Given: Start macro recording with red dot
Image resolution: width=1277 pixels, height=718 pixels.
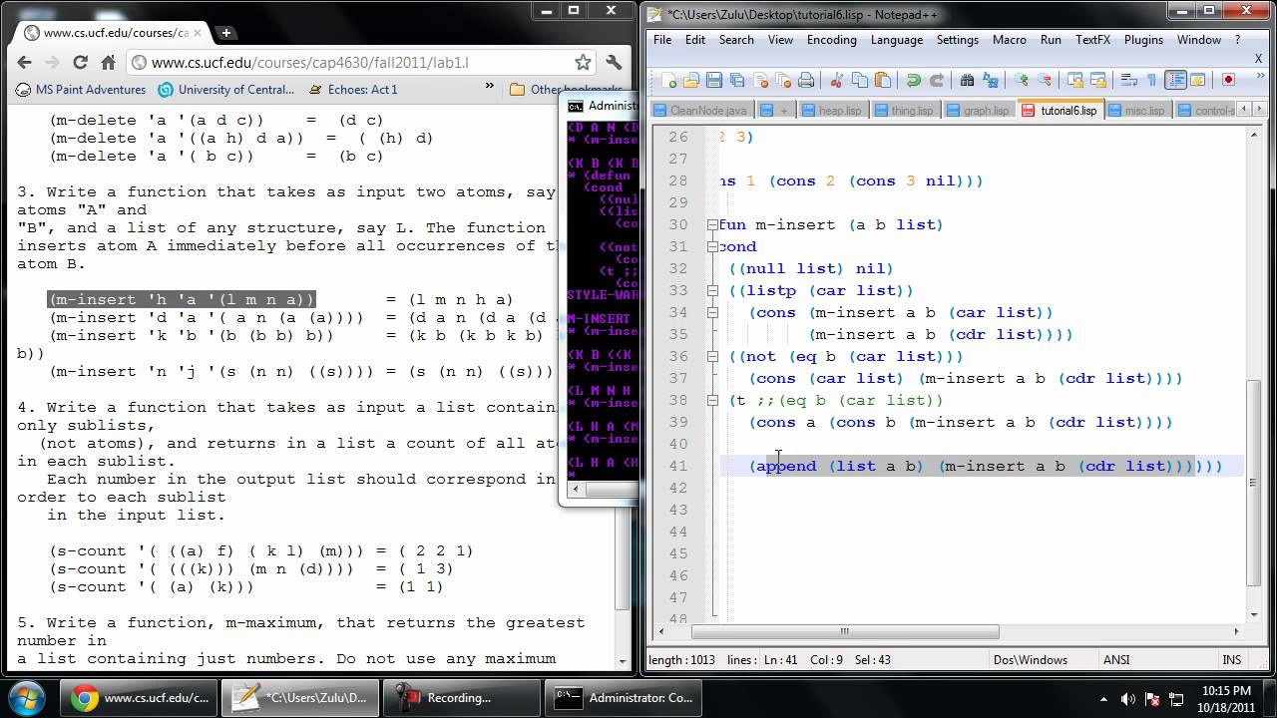Looking at the screenshot, I should (1228, 80).
